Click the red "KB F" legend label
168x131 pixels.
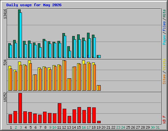tap(164, 120)
